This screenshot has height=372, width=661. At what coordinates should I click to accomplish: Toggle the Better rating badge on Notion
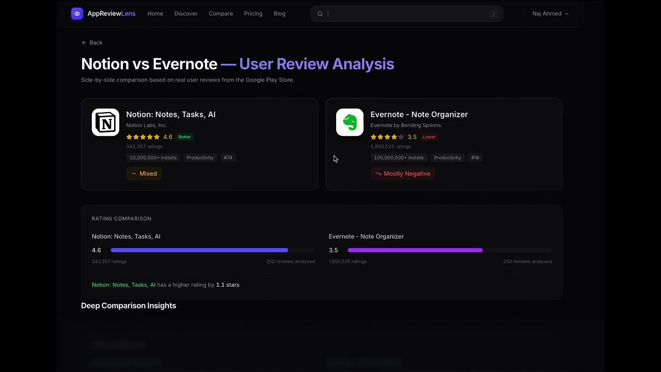click(184, 137)
